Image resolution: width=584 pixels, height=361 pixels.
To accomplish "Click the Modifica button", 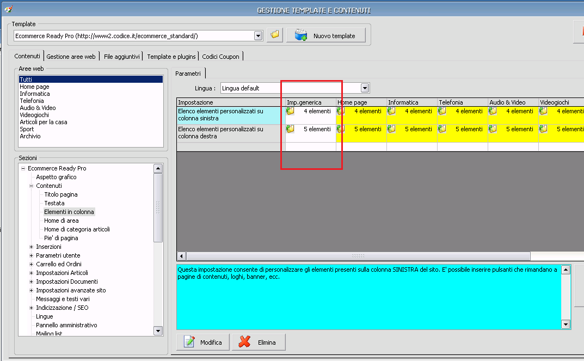I will 203,342.
